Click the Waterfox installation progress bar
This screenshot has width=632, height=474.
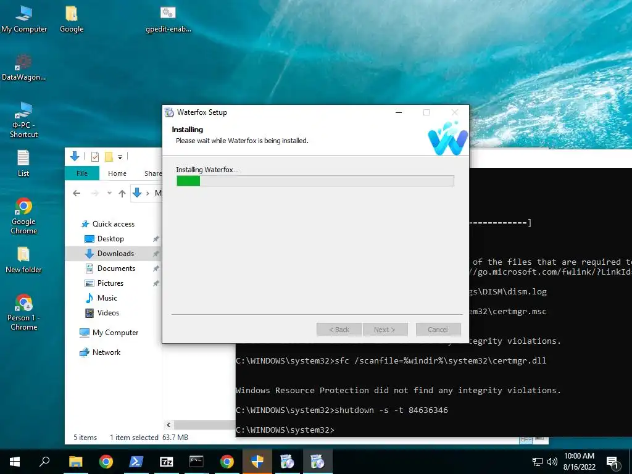coord(315,181)
